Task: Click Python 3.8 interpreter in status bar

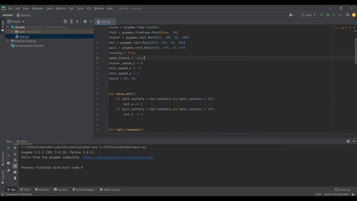Action: click(336, 194)
